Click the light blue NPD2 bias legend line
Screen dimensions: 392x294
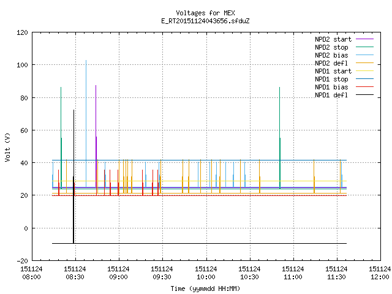364,55
